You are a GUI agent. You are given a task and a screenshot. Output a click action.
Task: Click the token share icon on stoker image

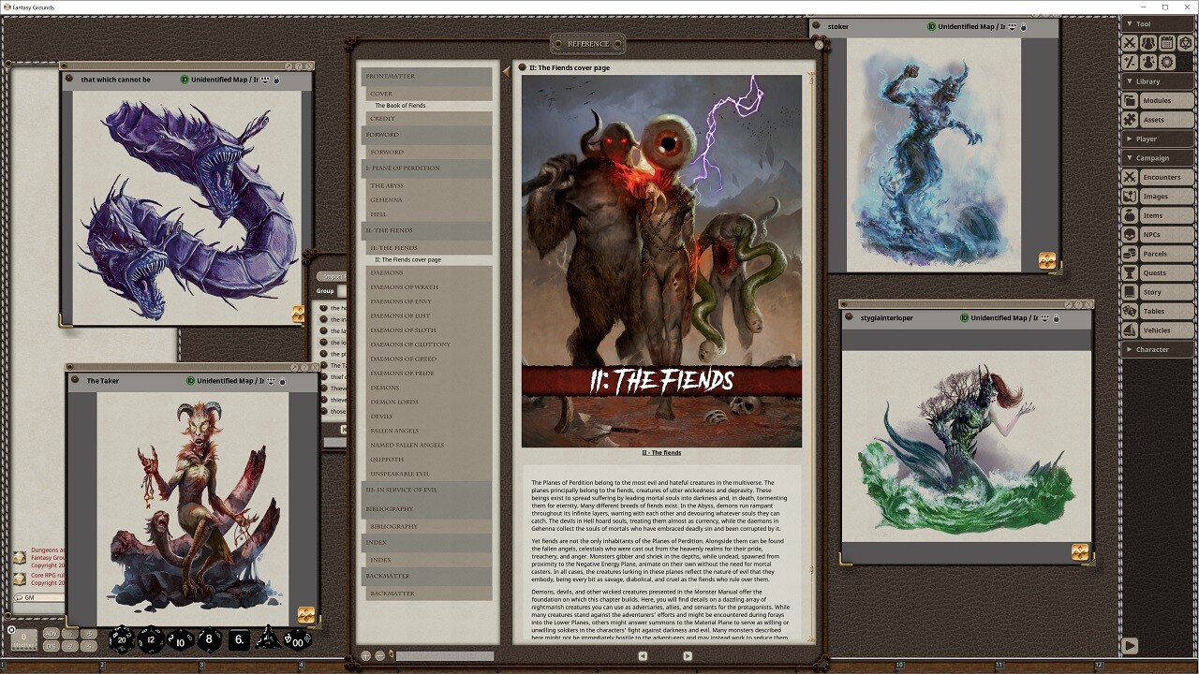1047,261
